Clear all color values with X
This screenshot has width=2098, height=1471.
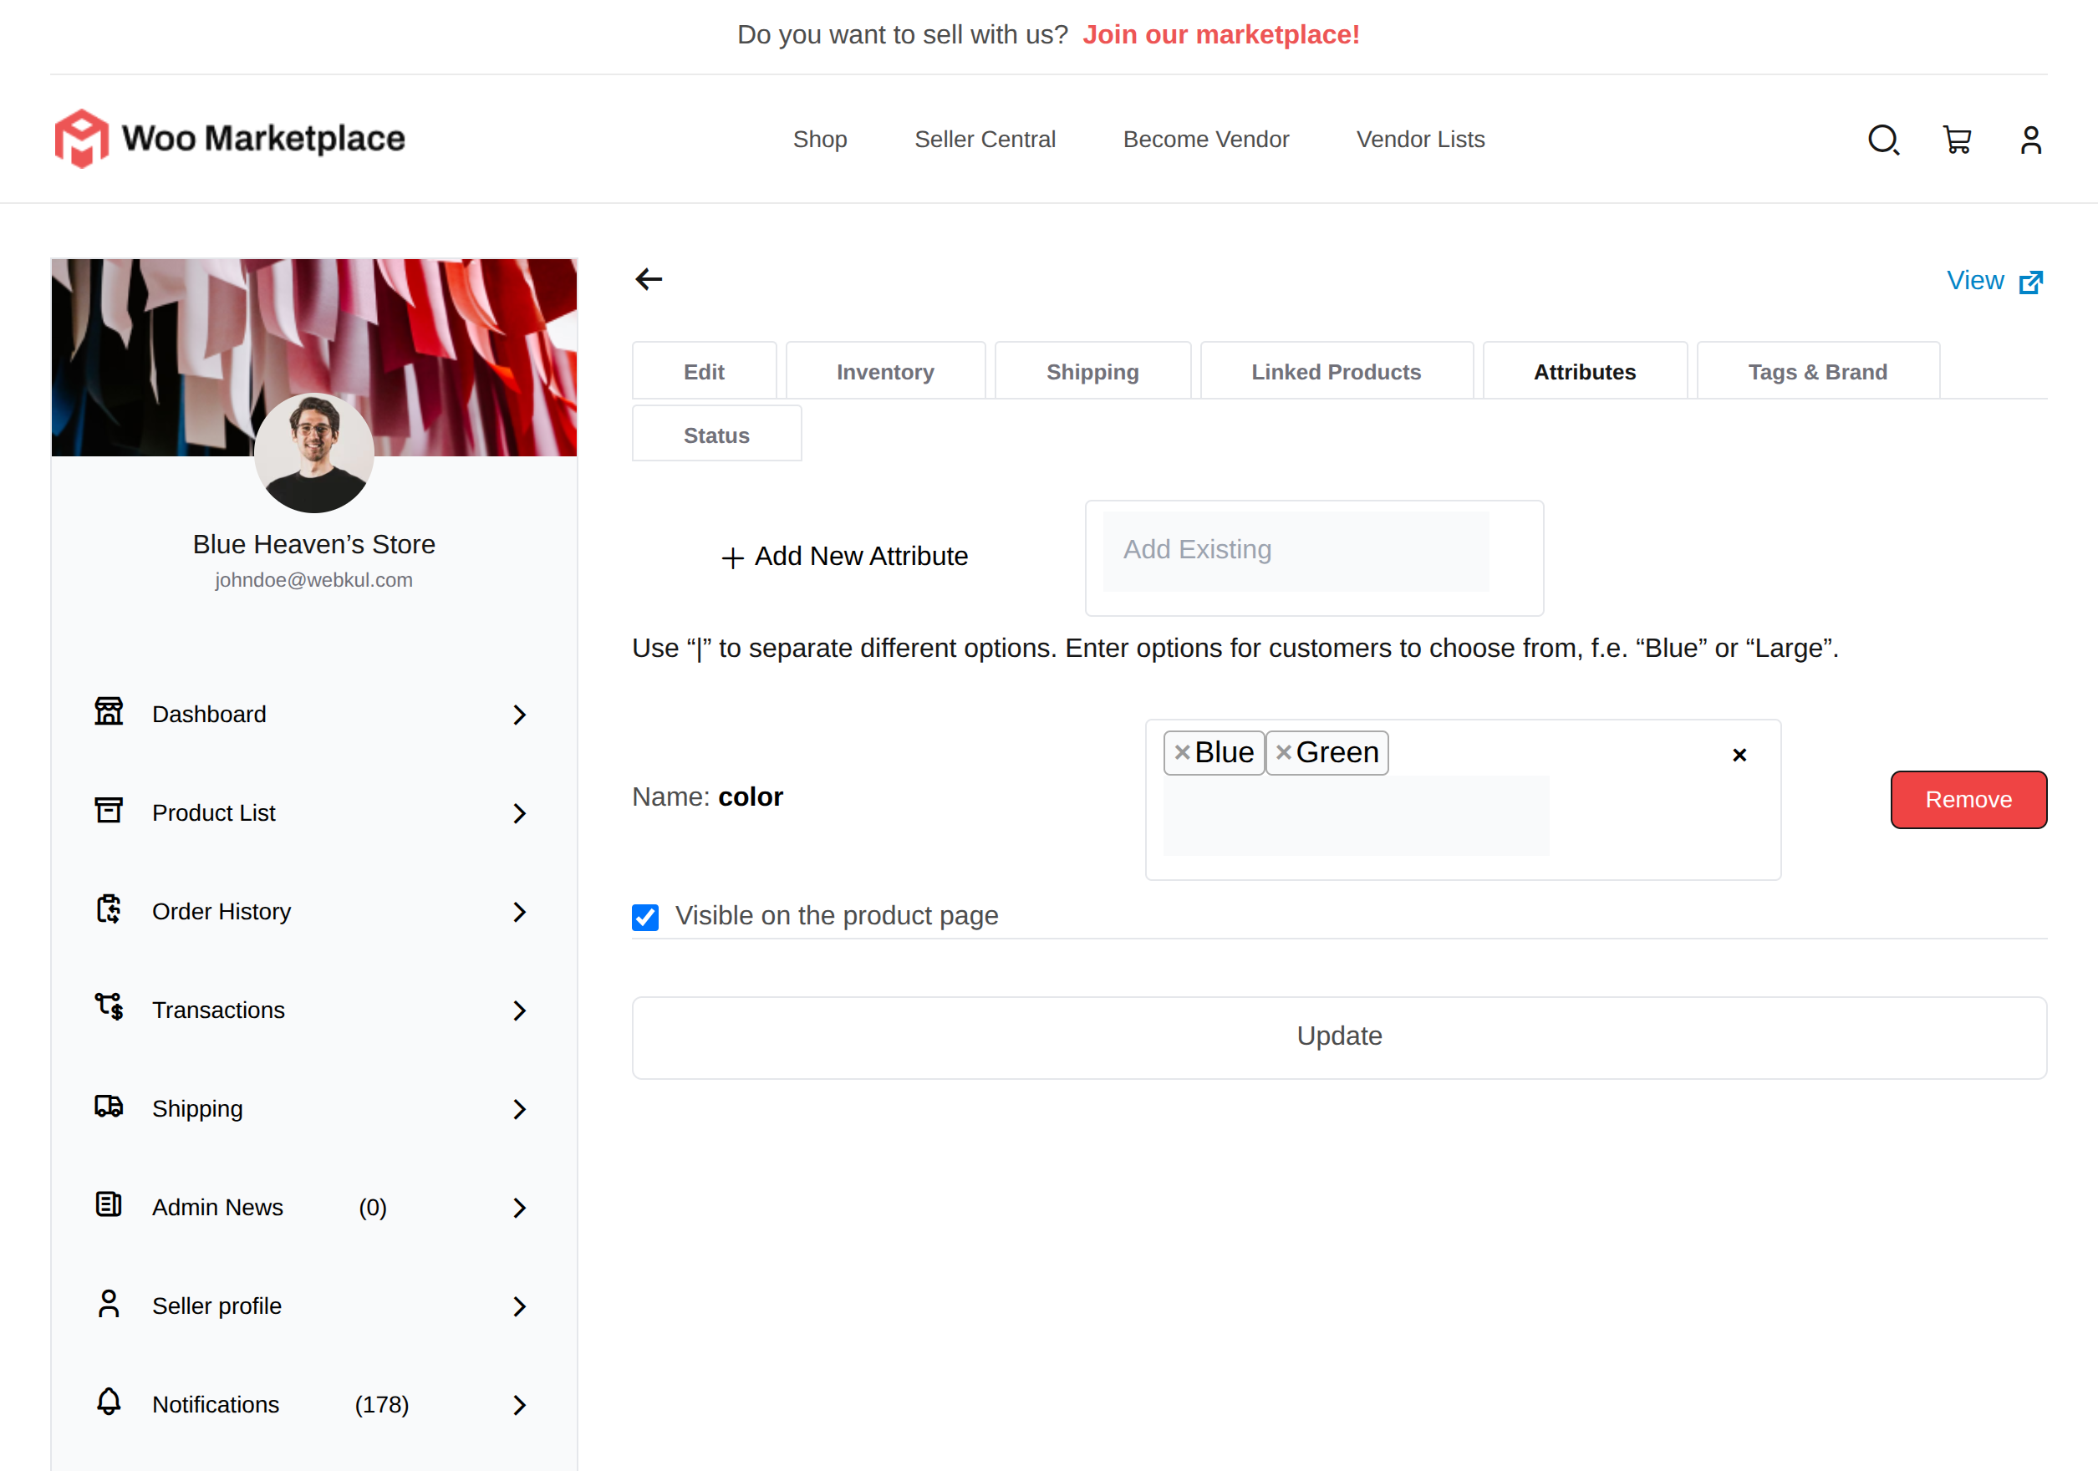pyautogui.click(x=1739, y=755)
